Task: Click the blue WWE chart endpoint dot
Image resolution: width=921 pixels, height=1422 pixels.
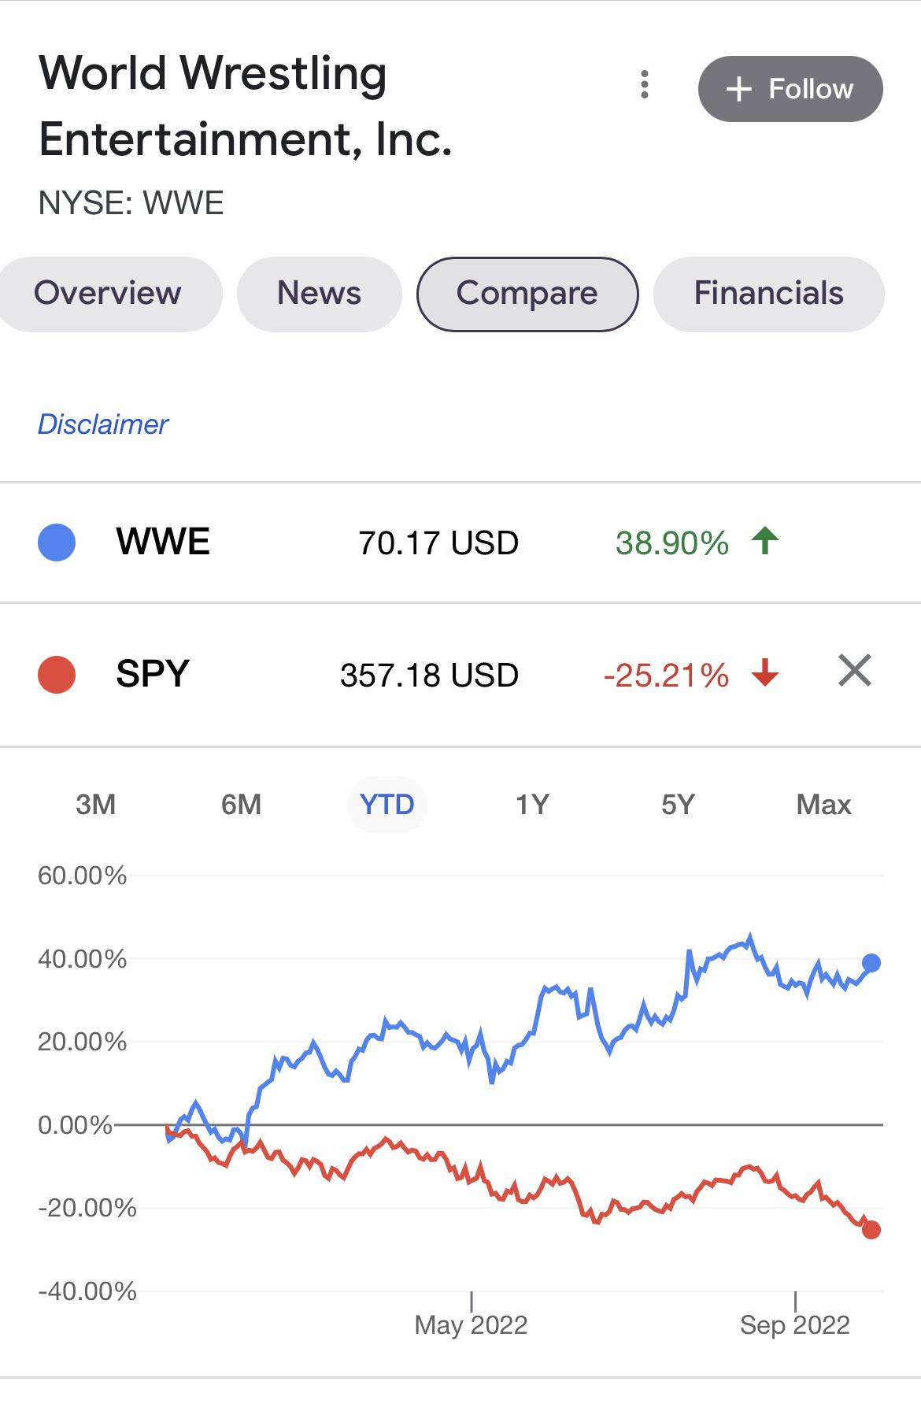Action: 871,962
